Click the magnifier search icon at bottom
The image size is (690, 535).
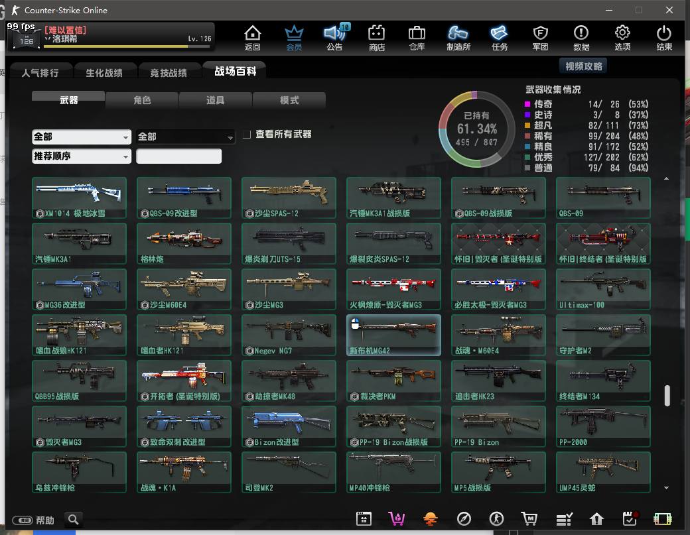74,520
